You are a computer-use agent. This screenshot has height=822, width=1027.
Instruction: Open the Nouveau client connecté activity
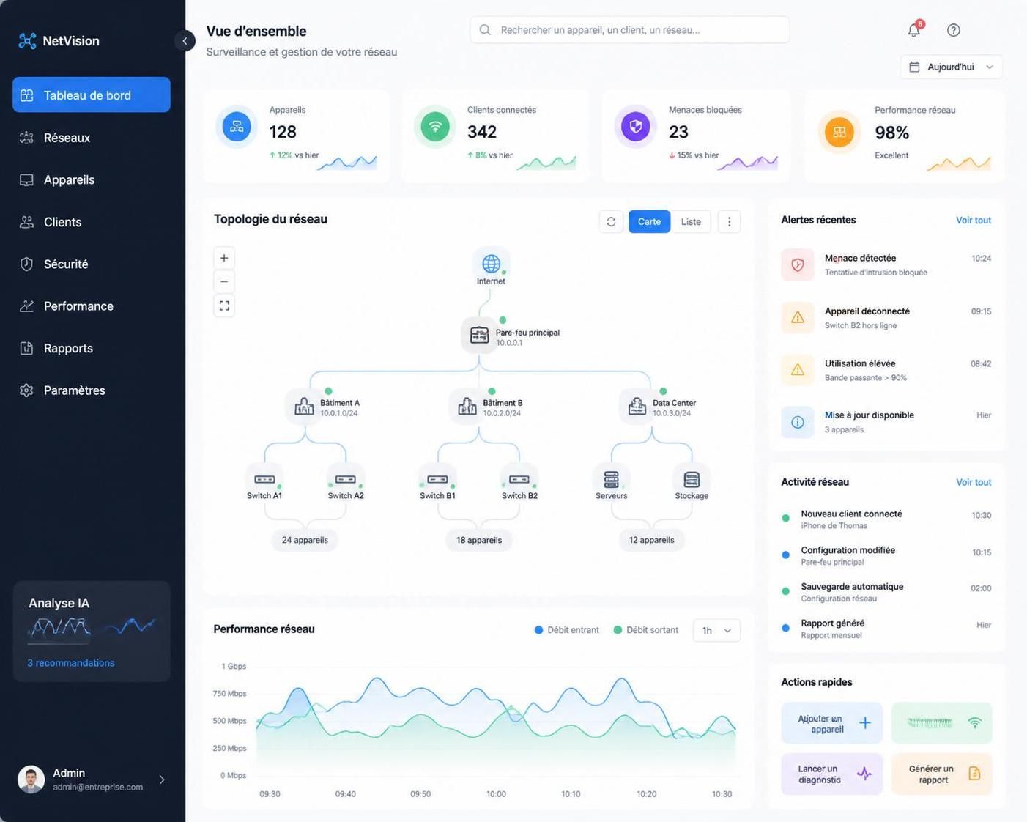point(886,519)
